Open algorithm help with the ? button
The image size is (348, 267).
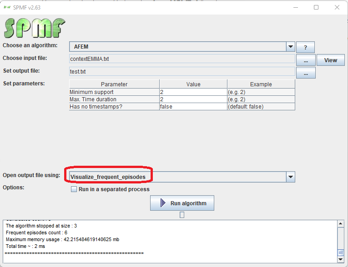coord(305,47)
